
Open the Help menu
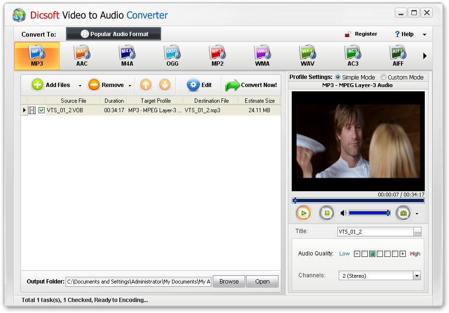click(404, 34)
